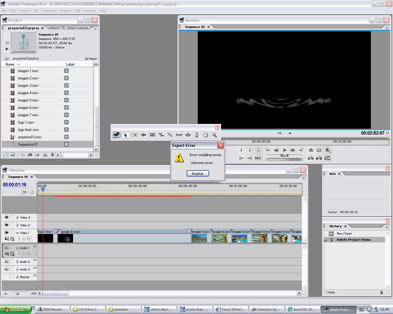Mute Audio 2 track speaker icon

tap(6, 262)
